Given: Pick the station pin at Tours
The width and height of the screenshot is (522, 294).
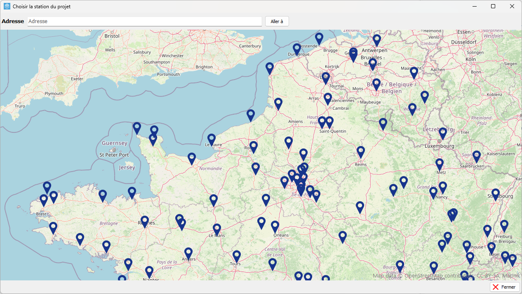Looking at the screenshot, I should pos(236,256).
